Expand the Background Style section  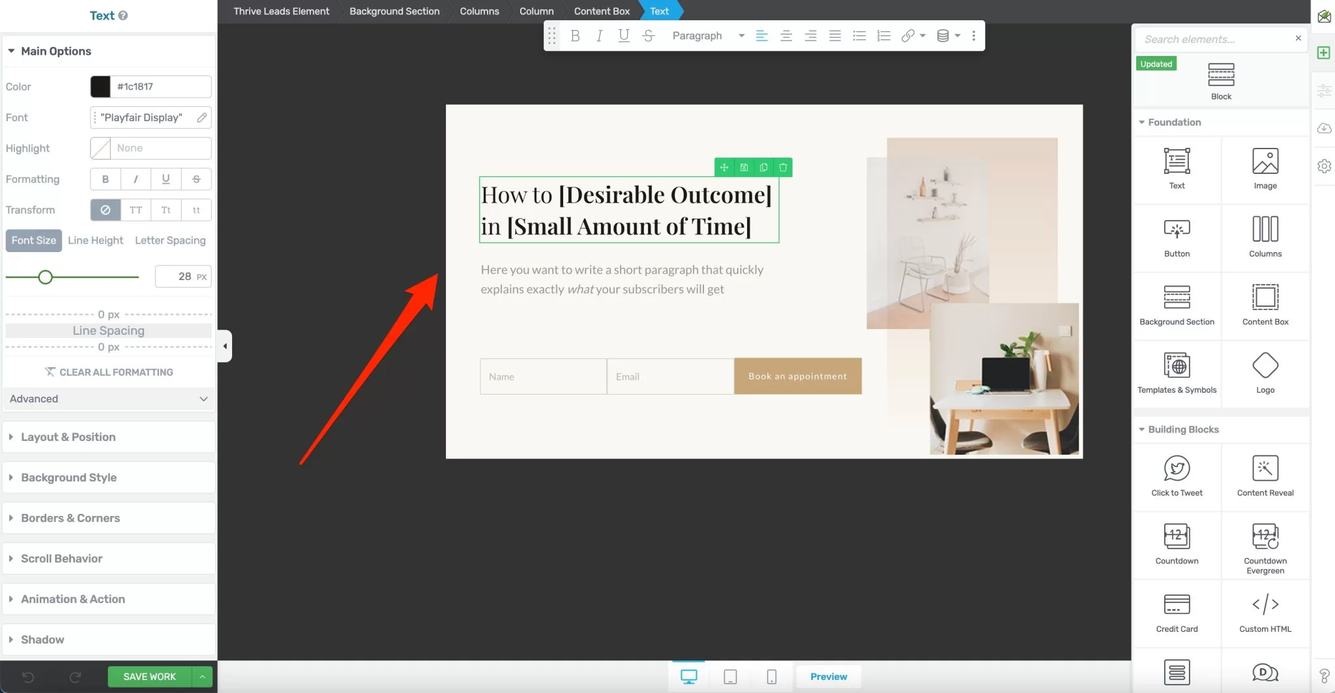(x=109, y=477)
